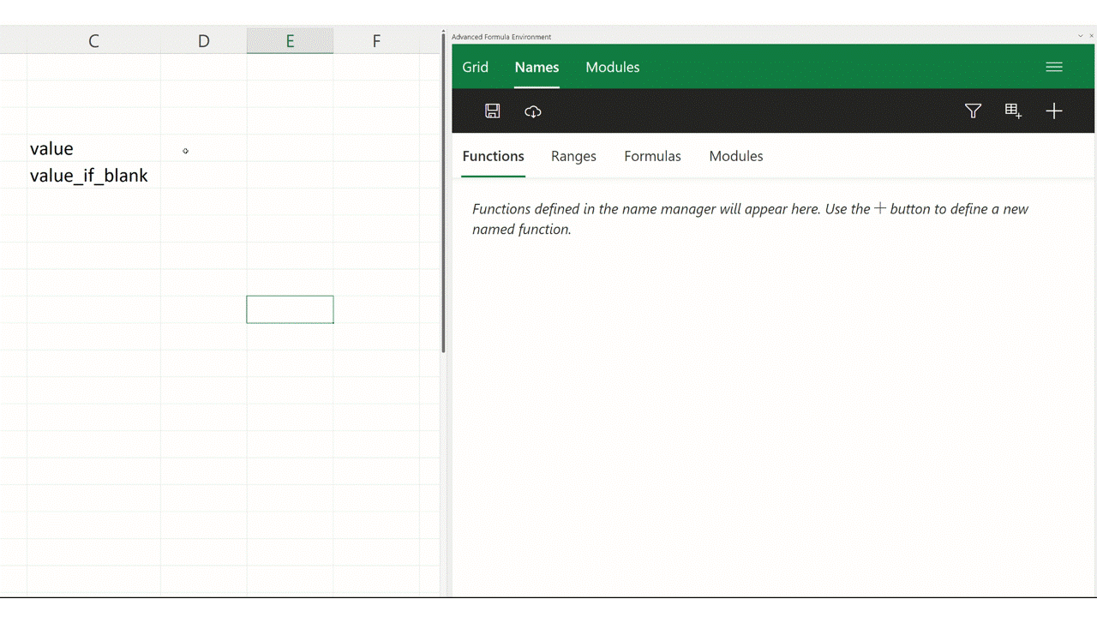Click the pane options dropdown arrow in title bar

(x=1080, y=36)
